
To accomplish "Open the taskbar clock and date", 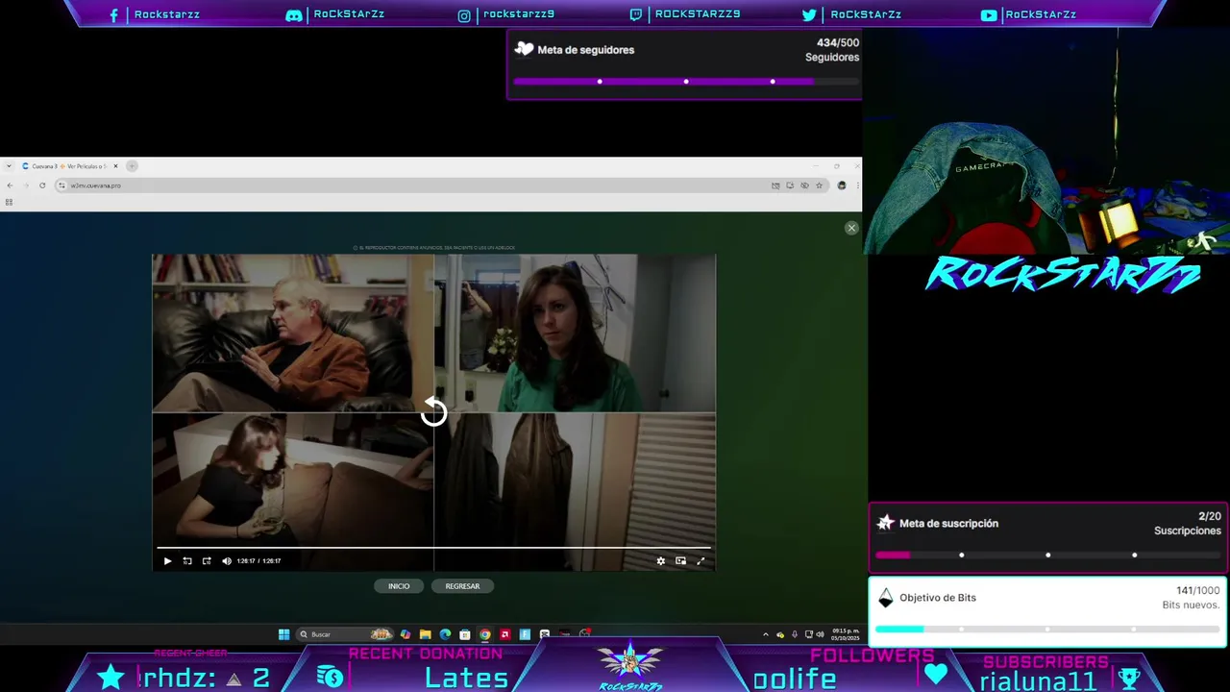I will point(846,634).
